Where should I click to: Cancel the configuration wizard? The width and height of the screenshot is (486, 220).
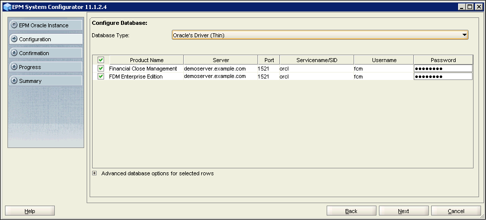pyautogui.click(x=456, y=211)
